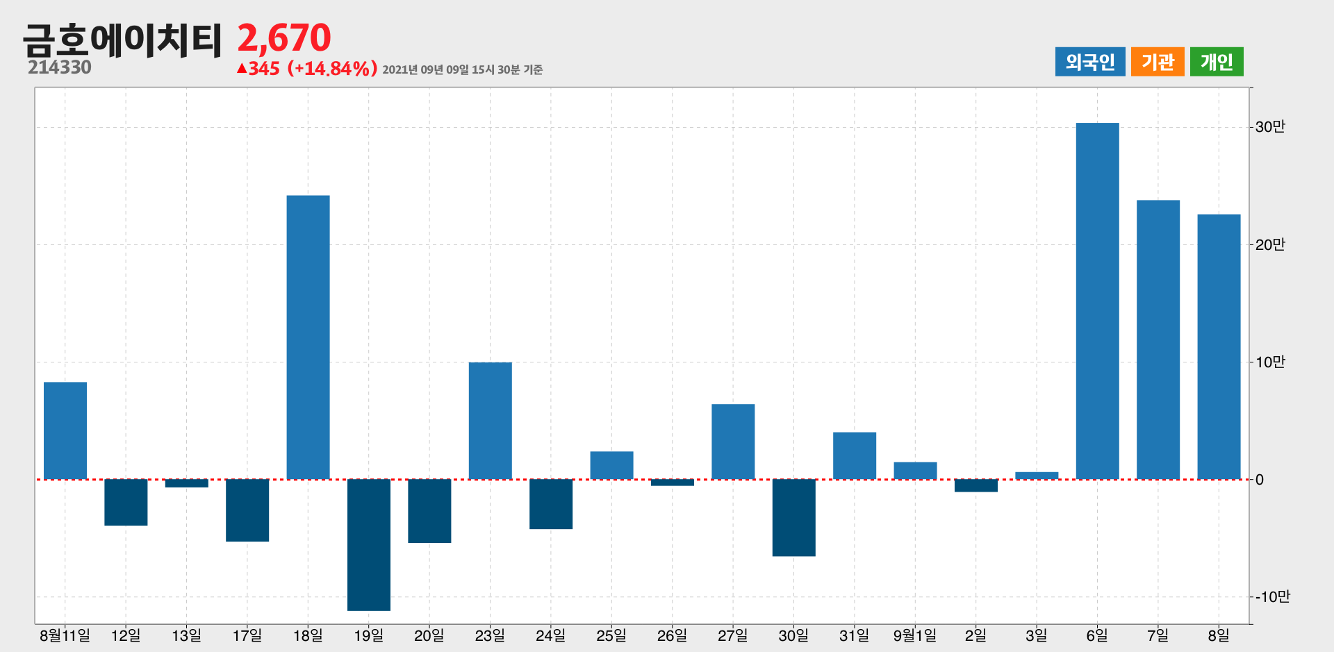Click the 20만 y-axis label
This screenshot has width=1334, height=652.
(x=1270, y=244)
